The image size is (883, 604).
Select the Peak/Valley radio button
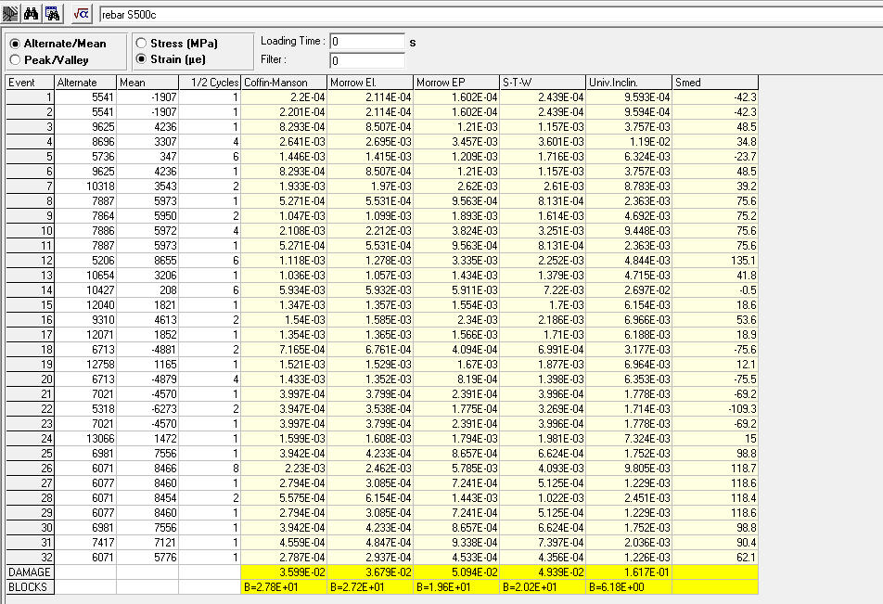pyautogui.click(x=15, y=59)
